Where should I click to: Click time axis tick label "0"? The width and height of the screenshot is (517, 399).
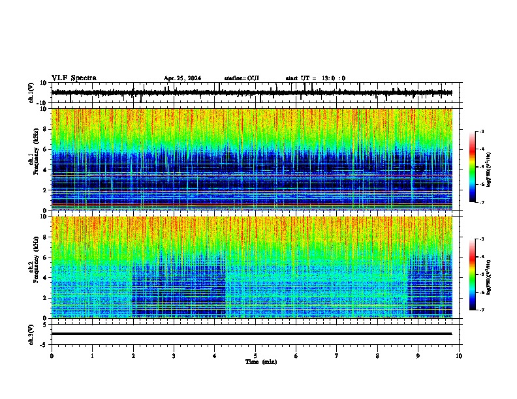[52, 356]
